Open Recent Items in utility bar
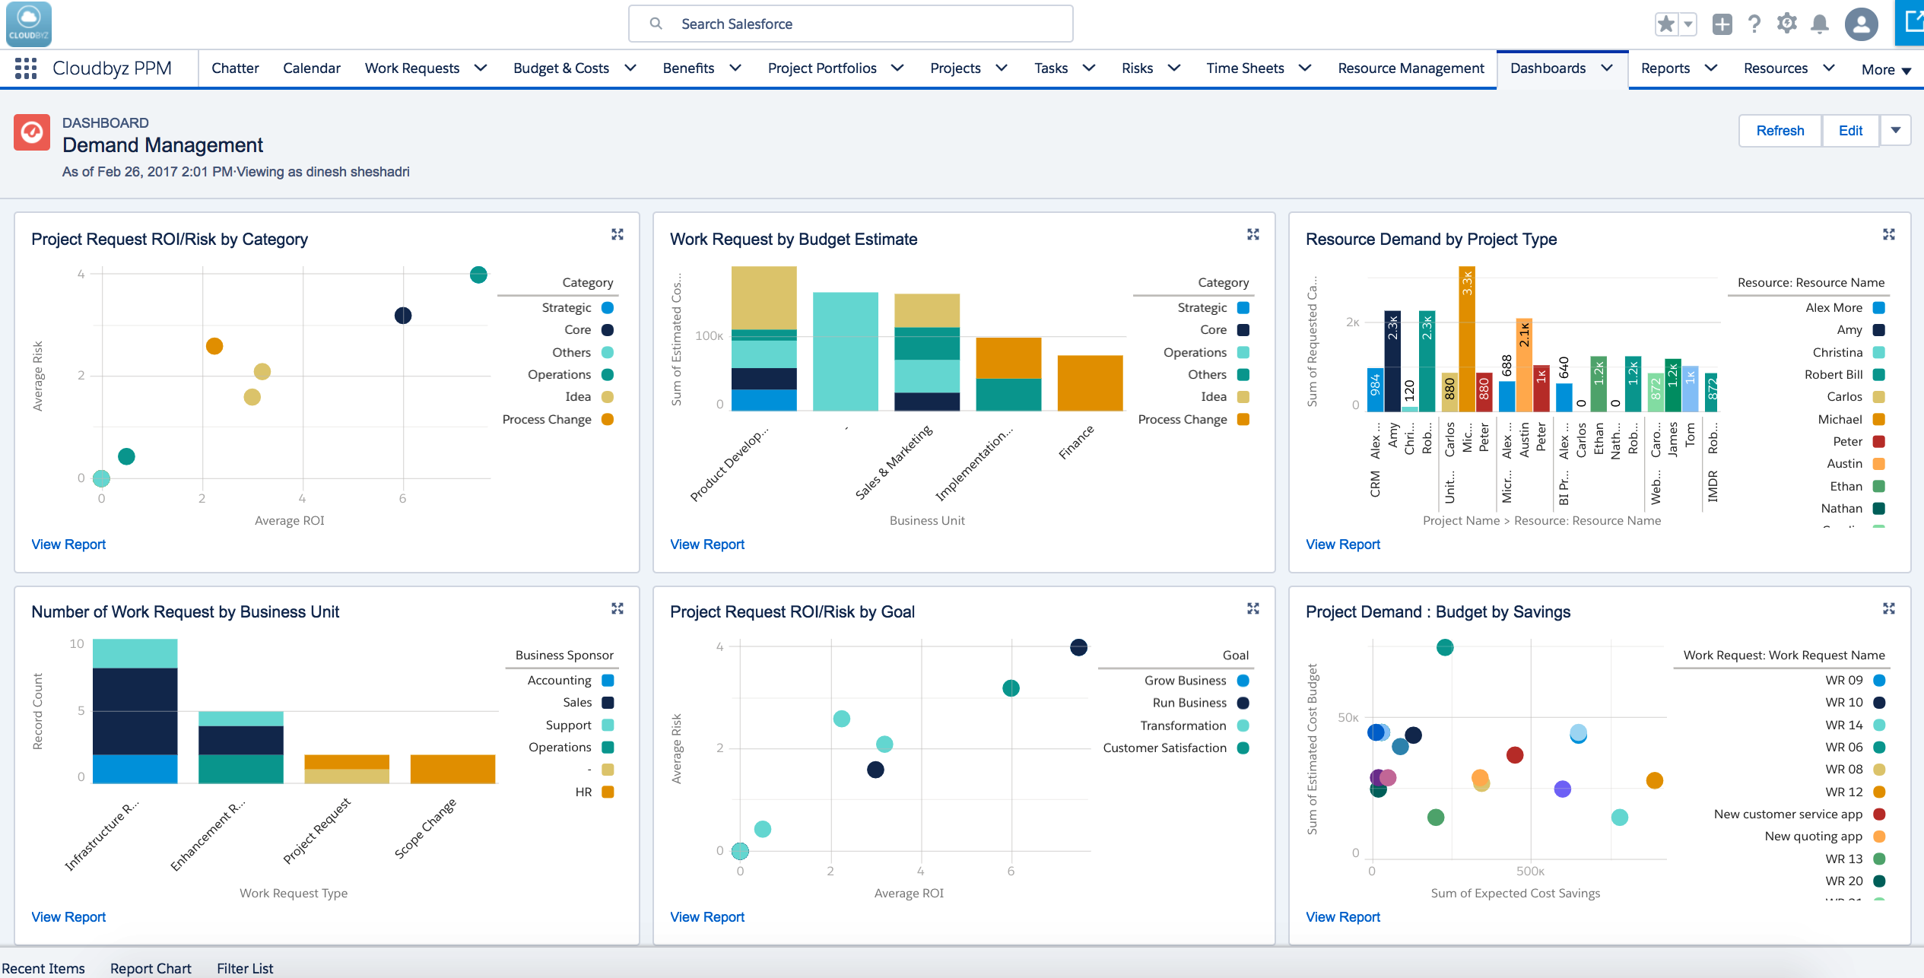 [43, 968]
